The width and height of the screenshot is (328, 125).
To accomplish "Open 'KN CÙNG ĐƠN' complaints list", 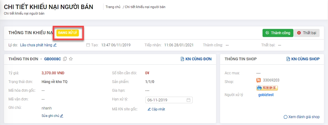I will [x=196, y=59].
